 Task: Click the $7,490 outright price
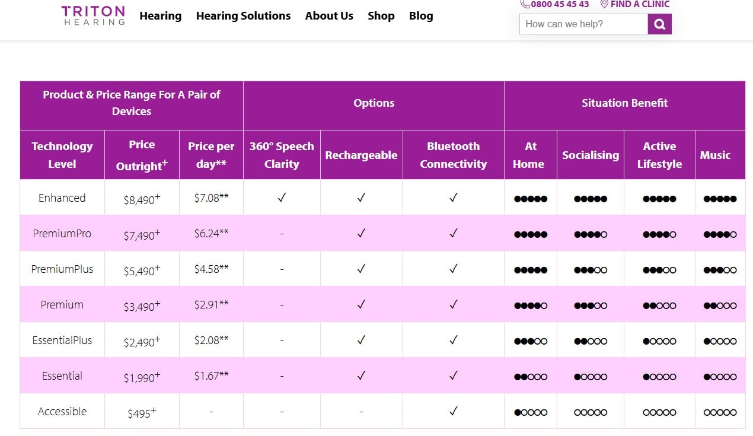[x=142, y=235]
